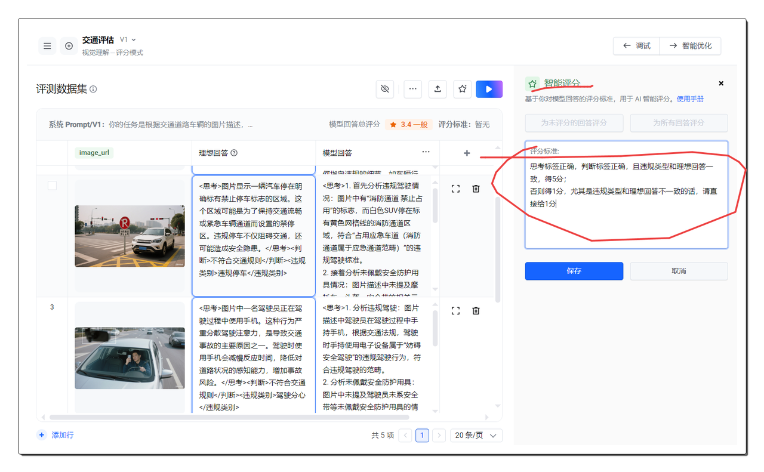Open the 模型回答 column ellipsis menu
This screenshot has width=764, height=472.
[x=426, y=152]
